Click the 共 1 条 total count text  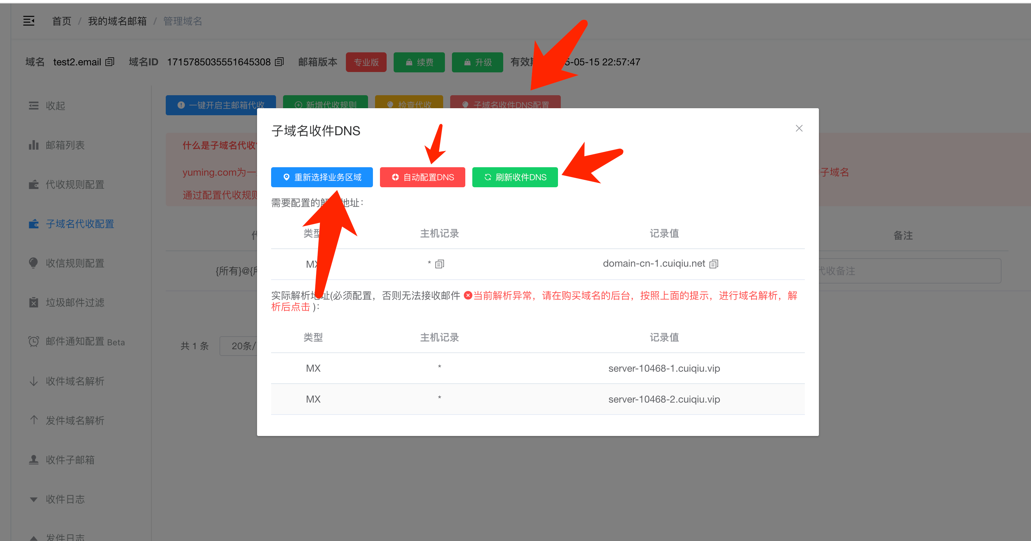pos(195,346)
